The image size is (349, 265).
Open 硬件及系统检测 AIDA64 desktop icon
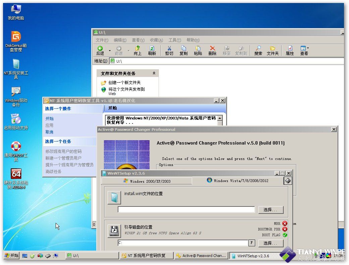click(16, 179)
